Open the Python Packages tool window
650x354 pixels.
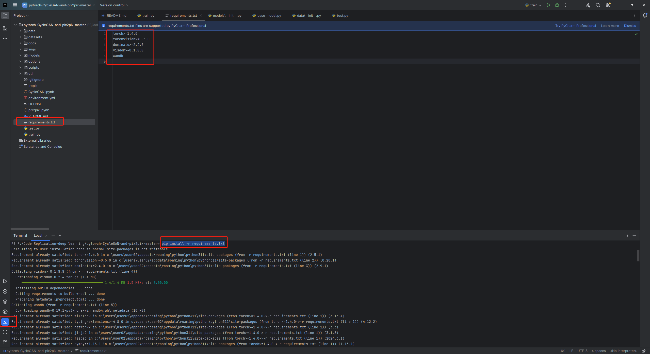(x=5, y=302)
